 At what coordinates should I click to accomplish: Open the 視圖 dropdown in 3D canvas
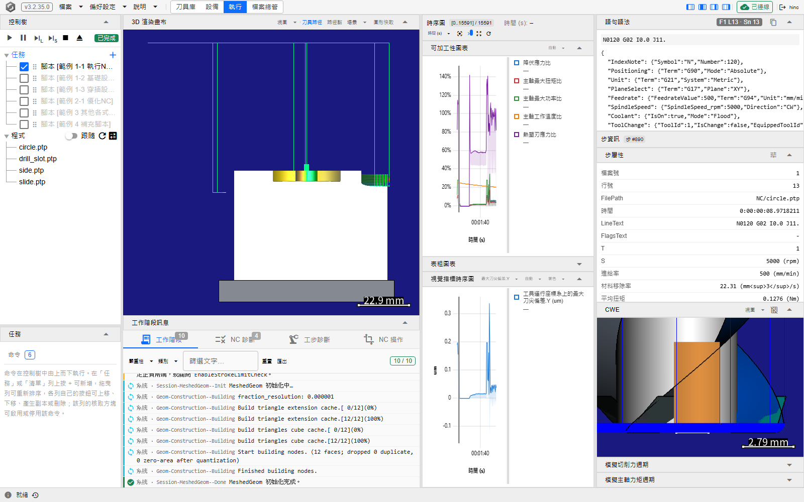pyautogui.click(x=286, y=22)
